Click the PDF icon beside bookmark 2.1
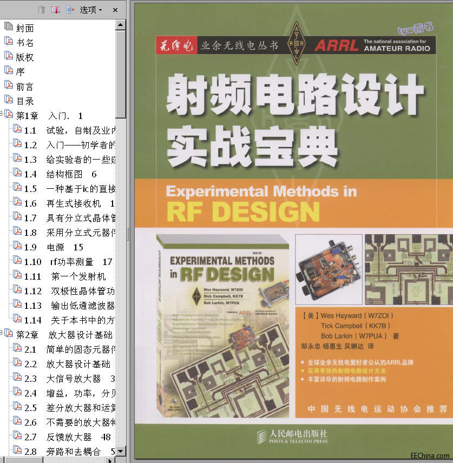The width and height of the screenshot is (453, 463). click(17, 348)
